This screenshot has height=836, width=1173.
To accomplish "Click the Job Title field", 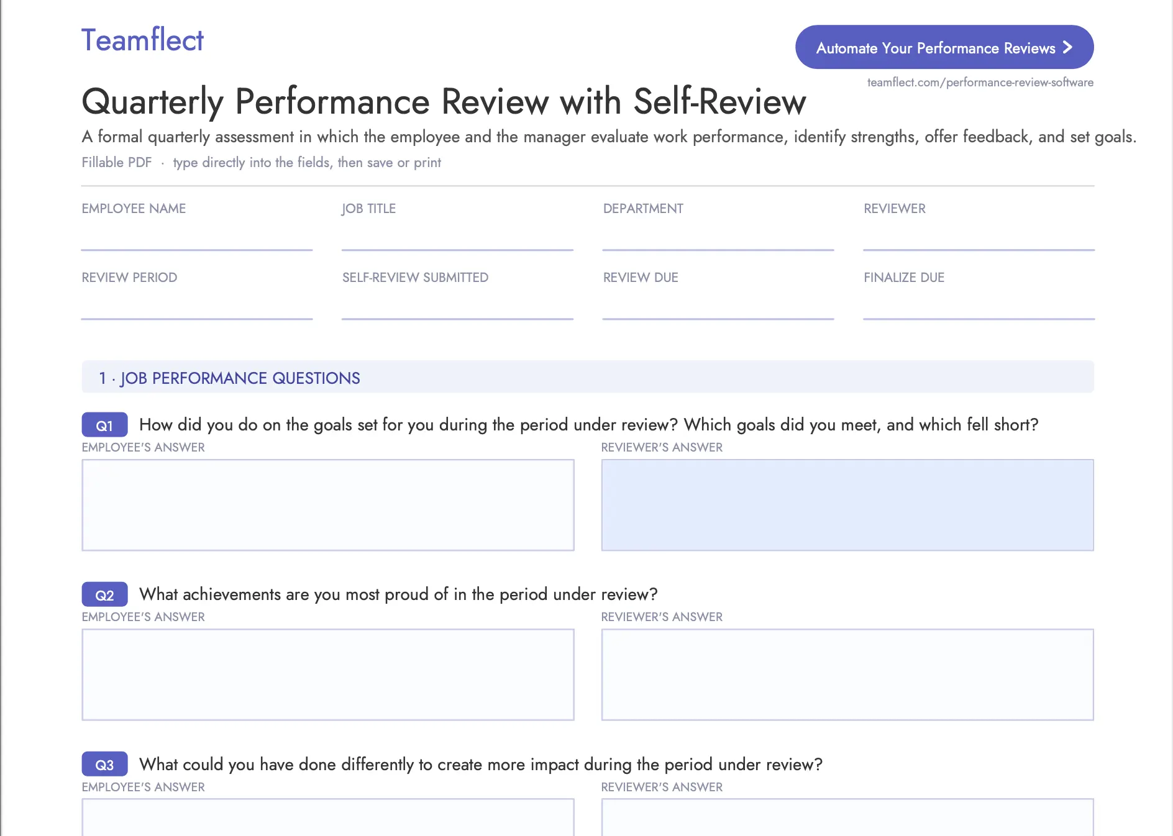I will (x=457, y=236).
